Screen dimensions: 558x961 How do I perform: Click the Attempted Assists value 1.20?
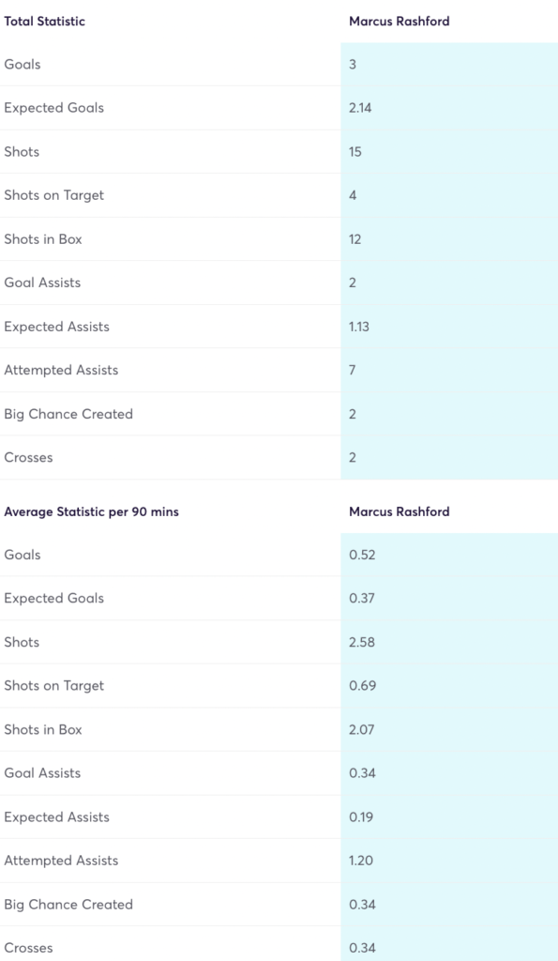(361, 861)
